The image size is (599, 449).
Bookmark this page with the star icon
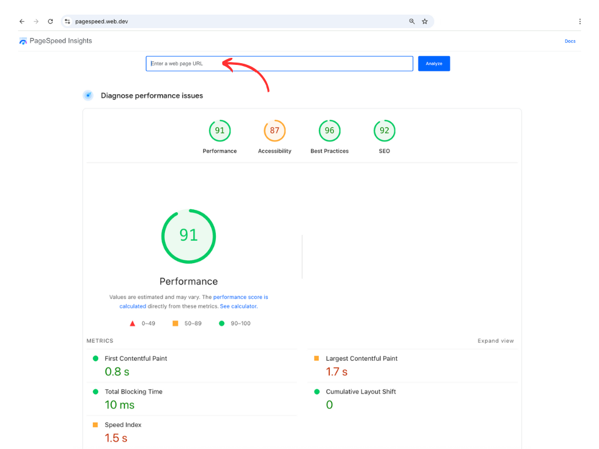(425, 22)
